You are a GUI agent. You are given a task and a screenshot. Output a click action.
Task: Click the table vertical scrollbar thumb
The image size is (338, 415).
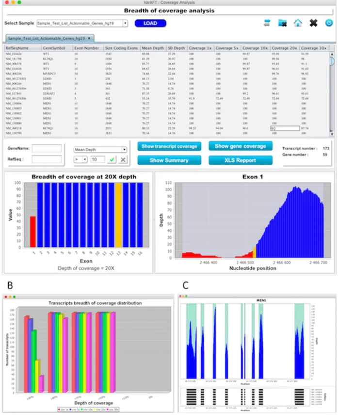pyautogui.click(x=332, y=61)
